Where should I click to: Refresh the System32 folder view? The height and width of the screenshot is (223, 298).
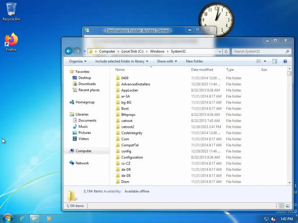(226, 51)
